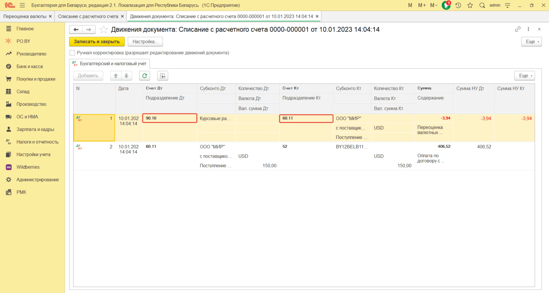Click the Счет Дт column header
This screenshot has width=549, height=293.
click(170, 88)
